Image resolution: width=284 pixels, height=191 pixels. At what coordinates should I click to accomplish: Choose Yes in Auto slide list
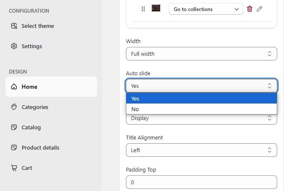[x=201, y=98]
